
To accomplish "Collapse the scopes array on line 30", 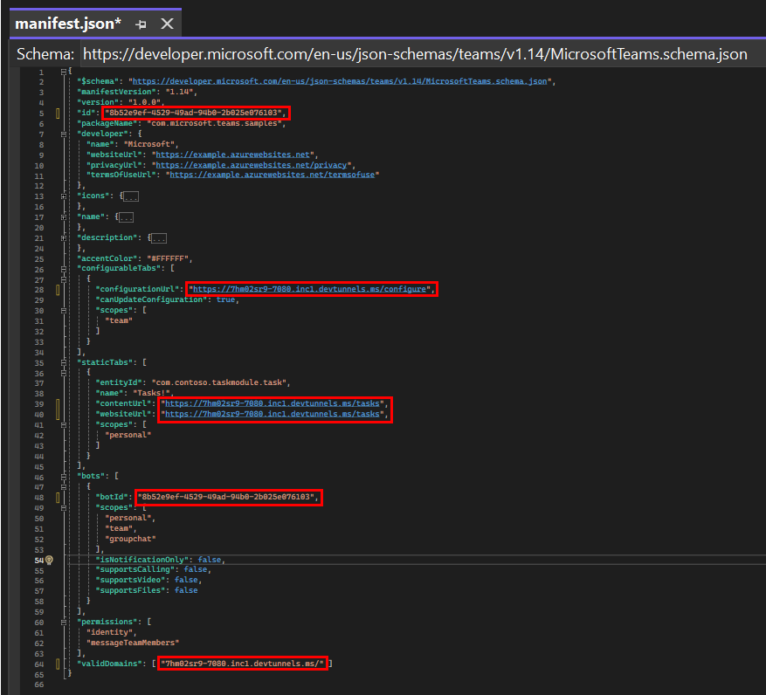I will [64, 311].
